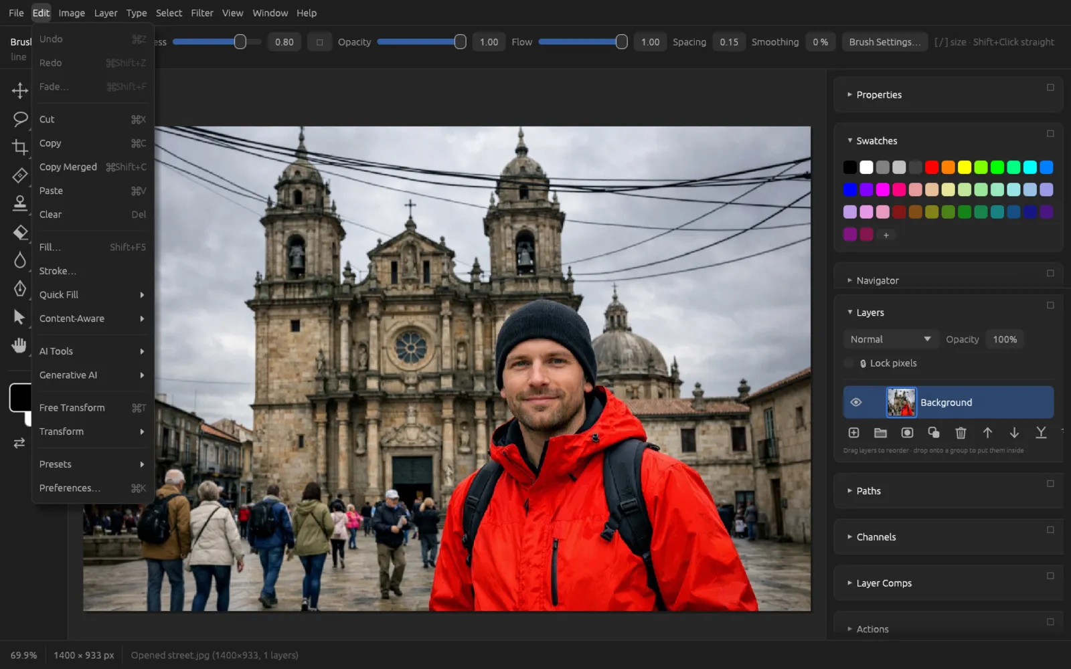
Task: Collapse the Swatches panel
Action: [x=850, y=140]
